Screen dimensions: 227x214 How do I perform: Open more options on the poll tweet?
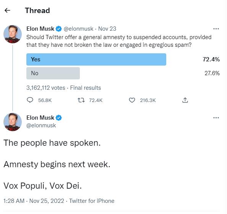[216, 29]
